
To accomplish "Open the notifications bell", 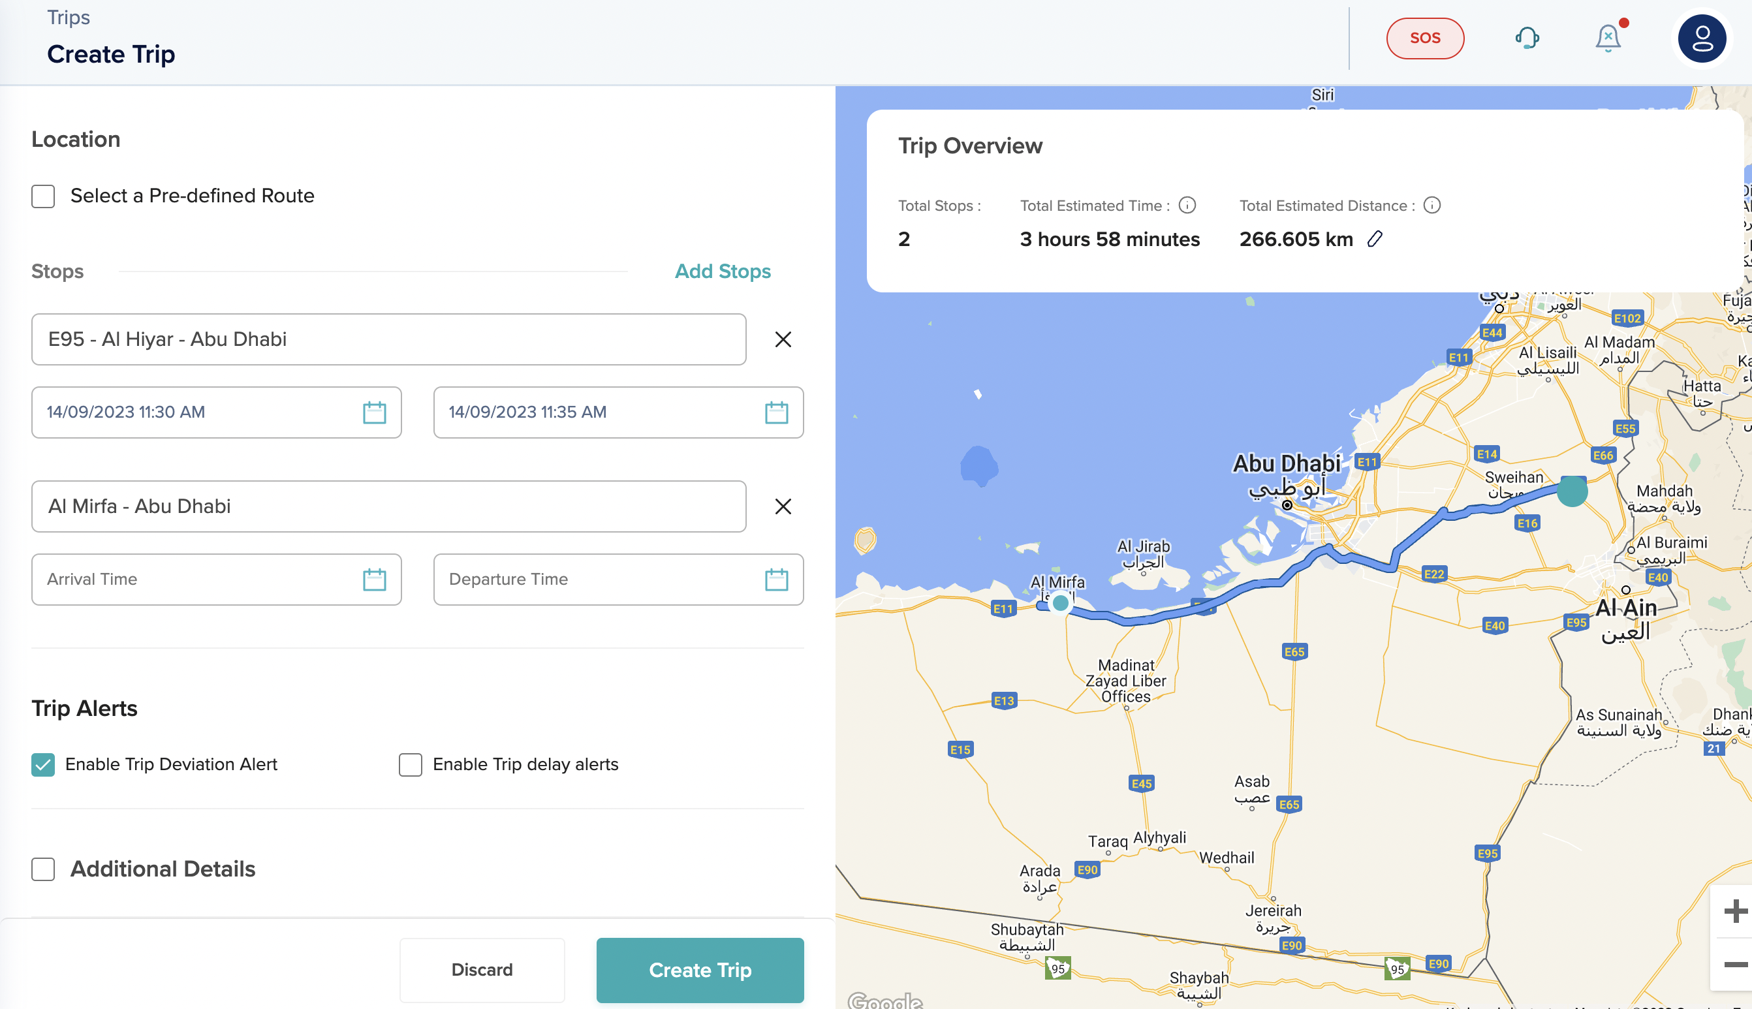I will point(1608,38).
